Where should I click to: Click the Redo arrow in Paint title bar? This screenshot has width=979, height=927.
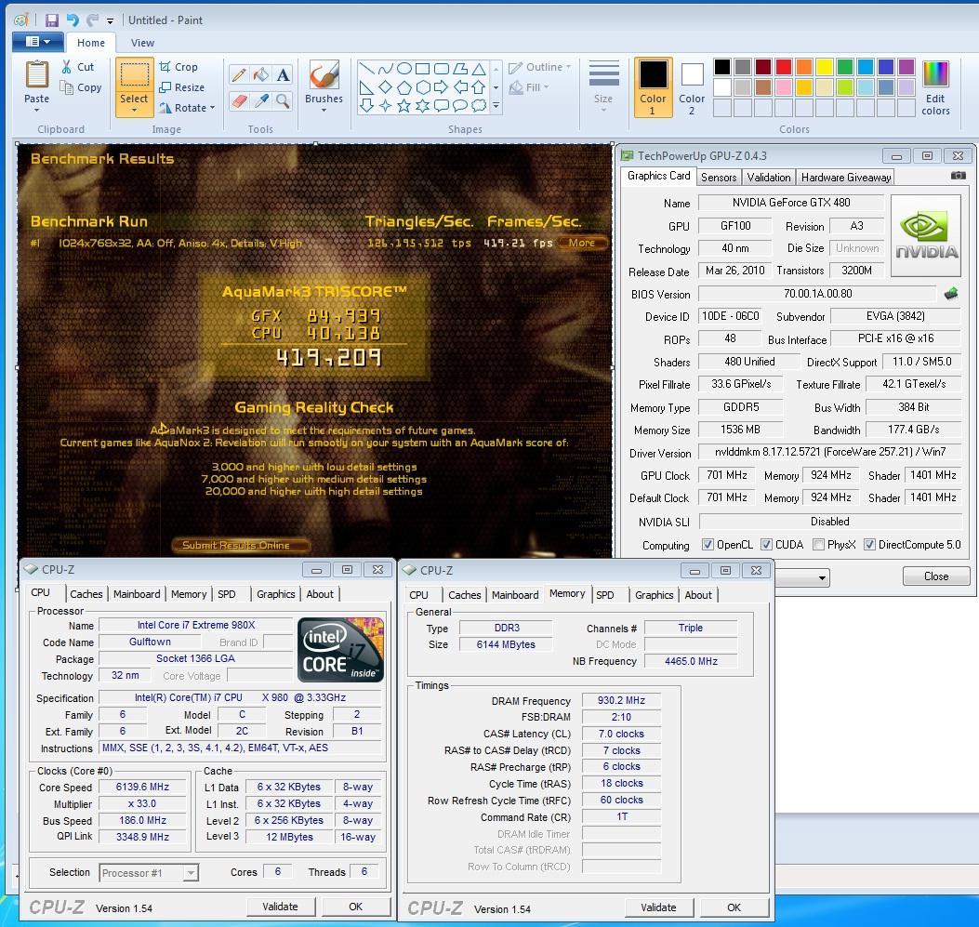point(92,20)
